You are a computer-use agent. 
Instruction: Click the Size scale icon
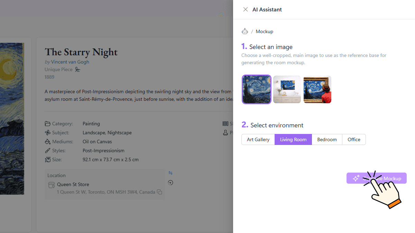[48, 159]
